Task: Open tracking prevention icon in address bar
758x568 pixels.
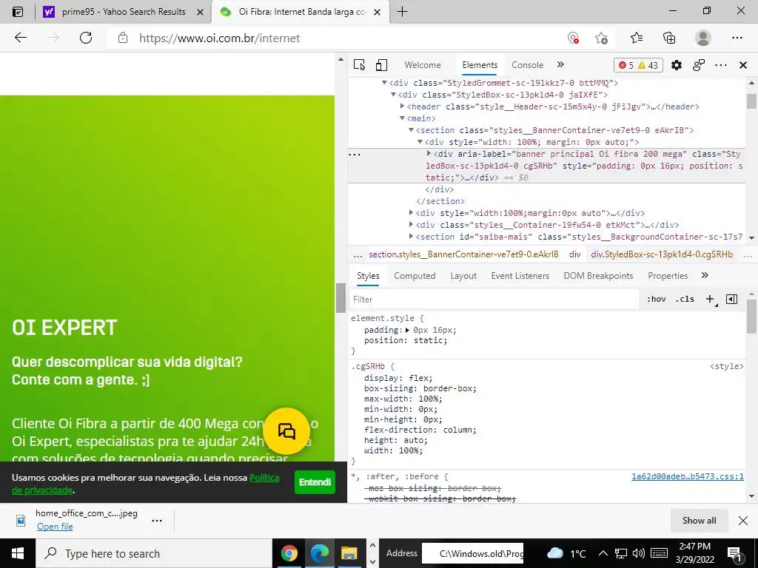Action: 574,38
